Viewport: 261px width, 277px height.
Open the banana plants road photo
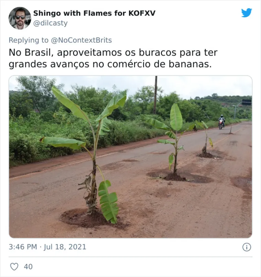(x=130, y=157)
